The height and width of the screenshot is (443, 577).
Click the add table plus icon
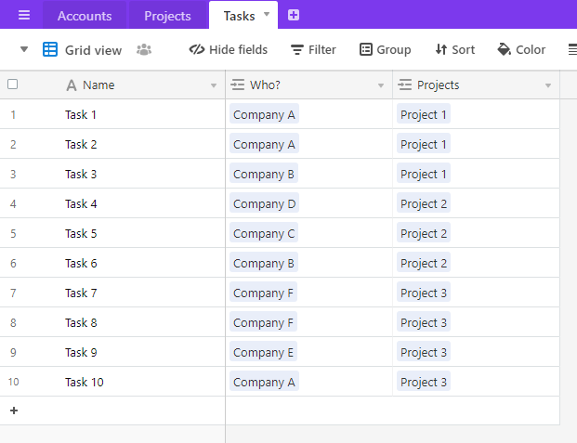point(294,15)
